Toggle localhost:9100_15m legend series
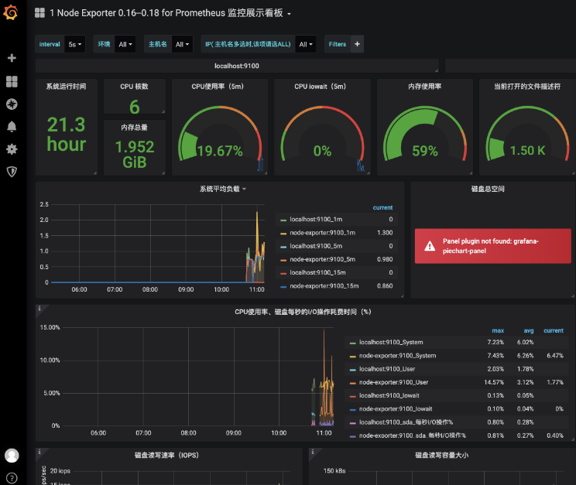 (317, 272)
